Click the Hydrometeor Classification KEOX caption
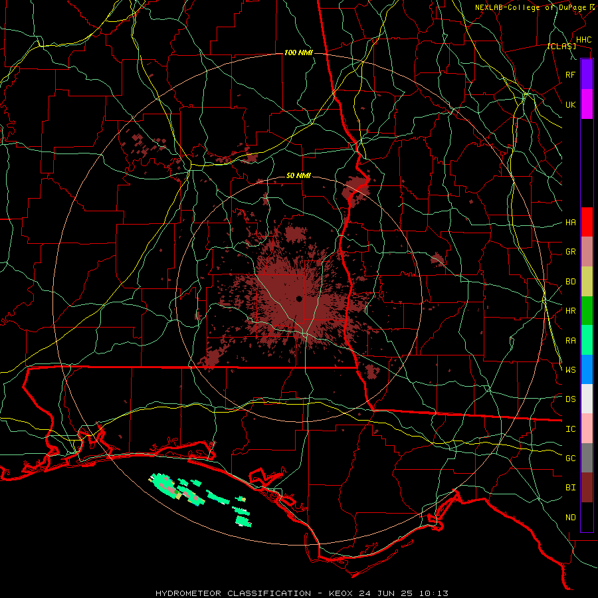The image size is (598, 598). (x=302, y=593)
